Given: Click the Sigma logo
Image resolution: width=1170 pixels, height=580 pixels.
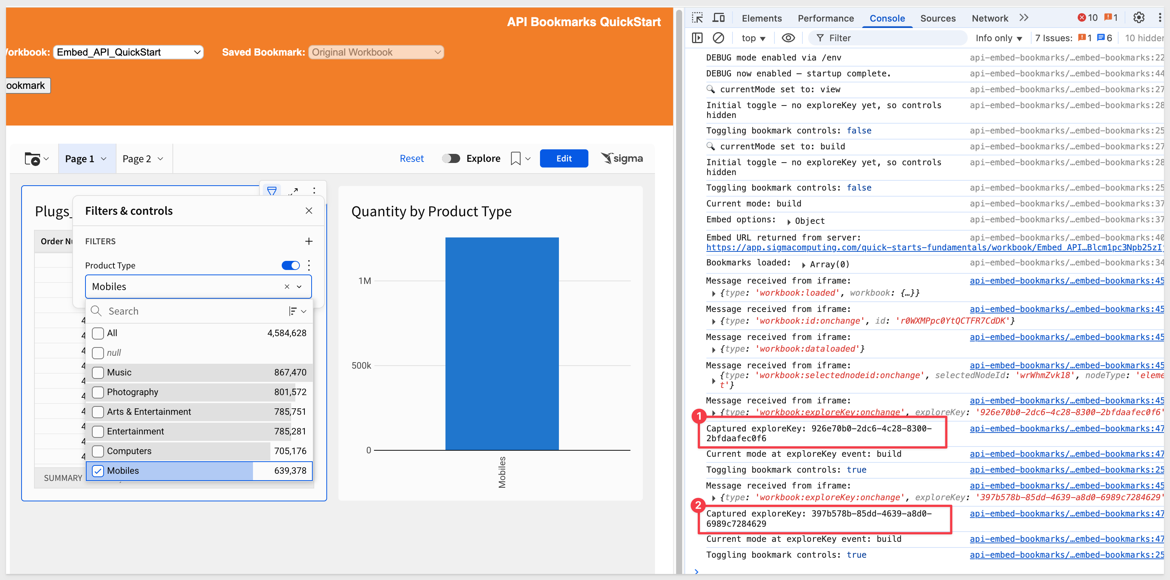Looking at the screenshot, I should pos(622,158).
